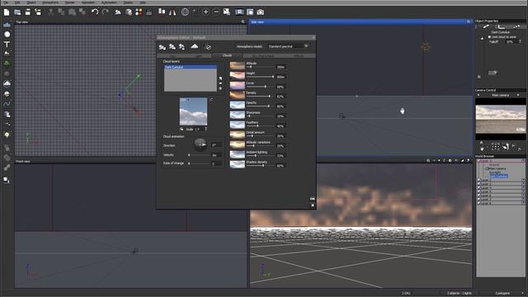
Task: Click dashed frame icon in Camera Control
Action: pos(495,147)
